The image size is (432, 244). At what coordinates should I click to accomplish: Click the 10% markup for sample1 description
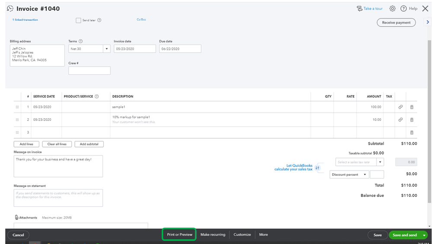pyautogui.click(x=131, y=117)
